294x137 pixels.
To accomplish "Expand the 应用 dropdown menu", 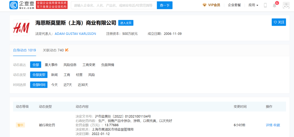I will (x=253, y=5).
